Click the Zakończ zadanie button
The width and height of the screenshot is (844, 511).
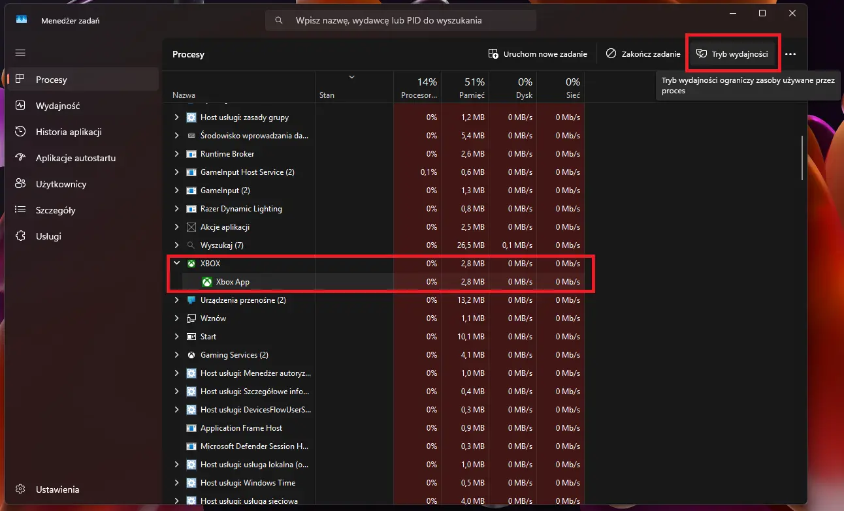pos(643,54)
